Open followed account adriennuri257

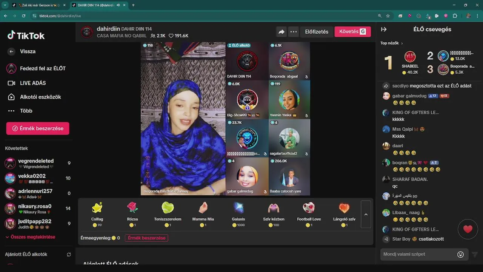(x=38, y=193)
